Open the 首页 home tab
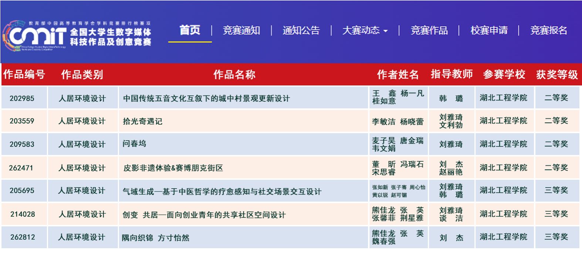Viewport: 582px width, 263px height. coord(190,30)
